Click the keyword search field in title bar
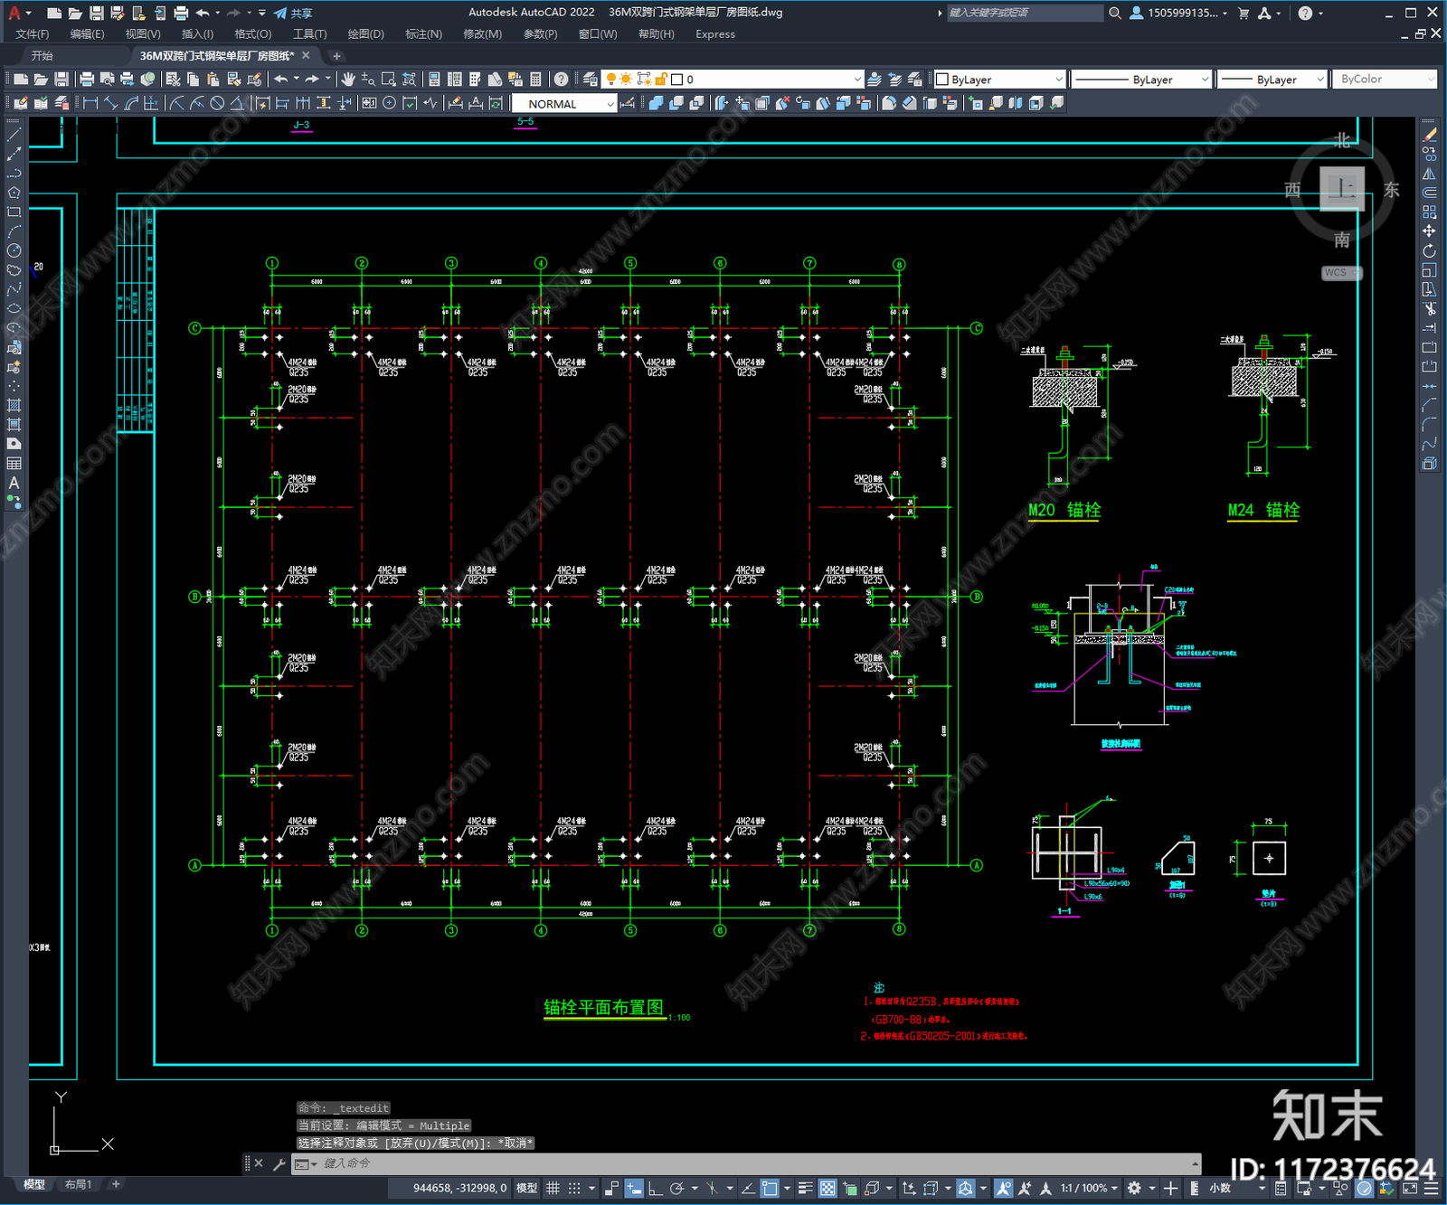The height and width of the screenshot is (1205, 1447). pyautogui.click(x=1025, y=13)
